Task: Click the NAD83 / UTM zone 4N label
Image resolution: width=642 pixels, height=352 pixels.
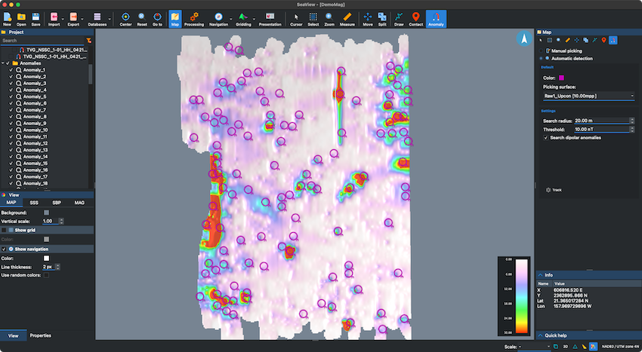Action: point(620,347)
